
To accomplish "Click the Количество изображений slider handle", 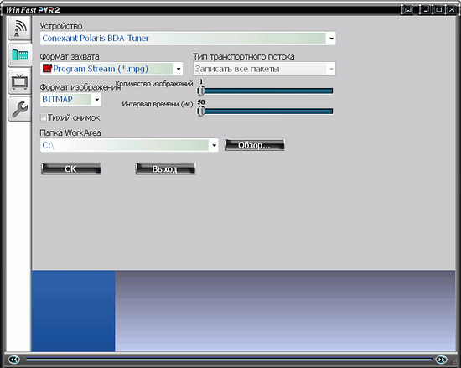I will tap(201, 91).
